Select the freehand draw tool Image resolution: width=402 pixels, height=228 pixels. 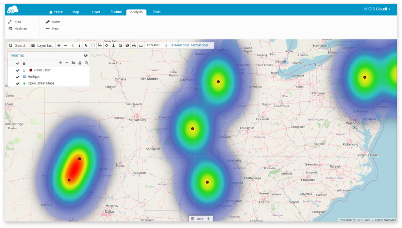click(x=99, y=45)
